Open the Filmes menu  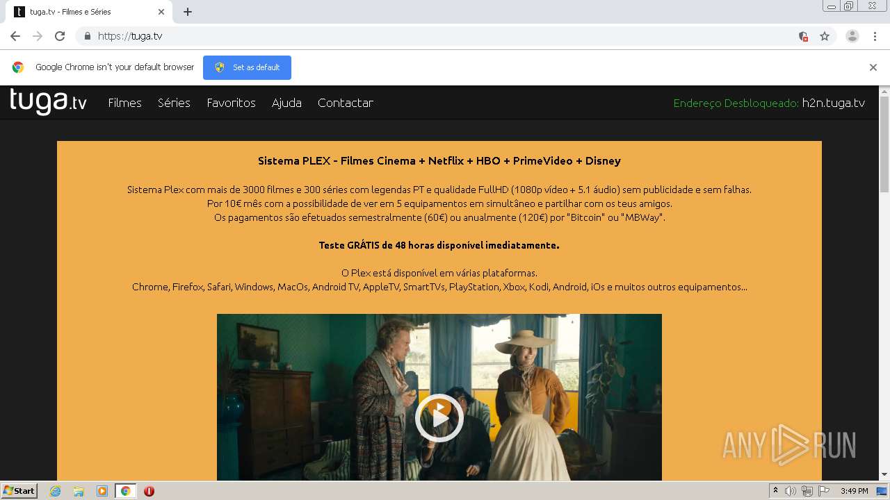point(124,103)
